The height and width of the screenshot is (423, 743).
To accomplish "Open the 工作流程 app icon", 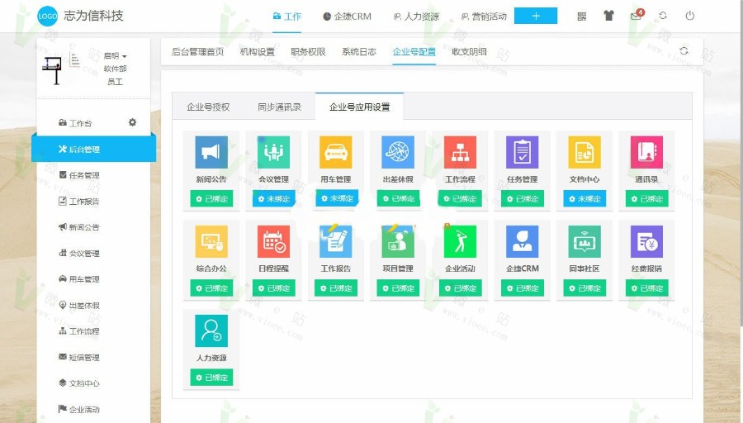I will (x=460, y=152).
